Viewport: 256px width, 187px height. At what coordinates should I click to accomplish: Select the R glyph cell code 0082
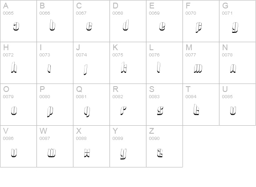[x=128, y=104]
